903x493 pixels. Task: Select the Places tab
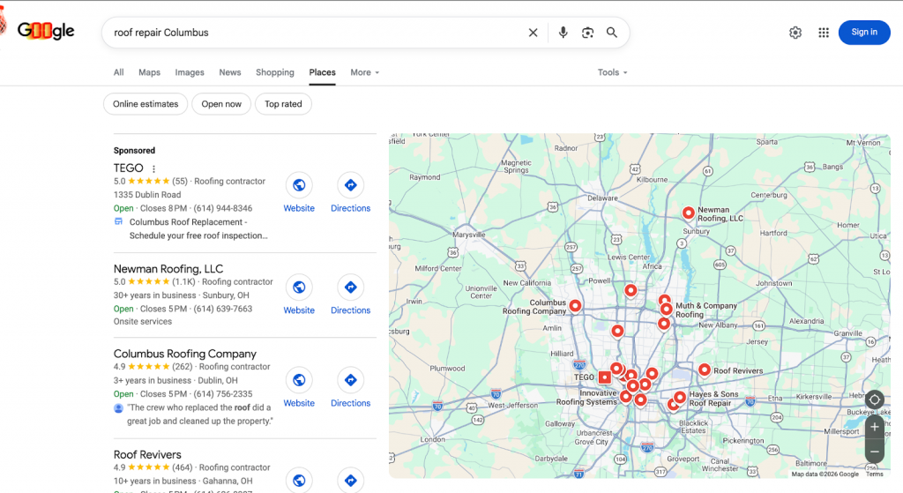click(x=322, y=72)
